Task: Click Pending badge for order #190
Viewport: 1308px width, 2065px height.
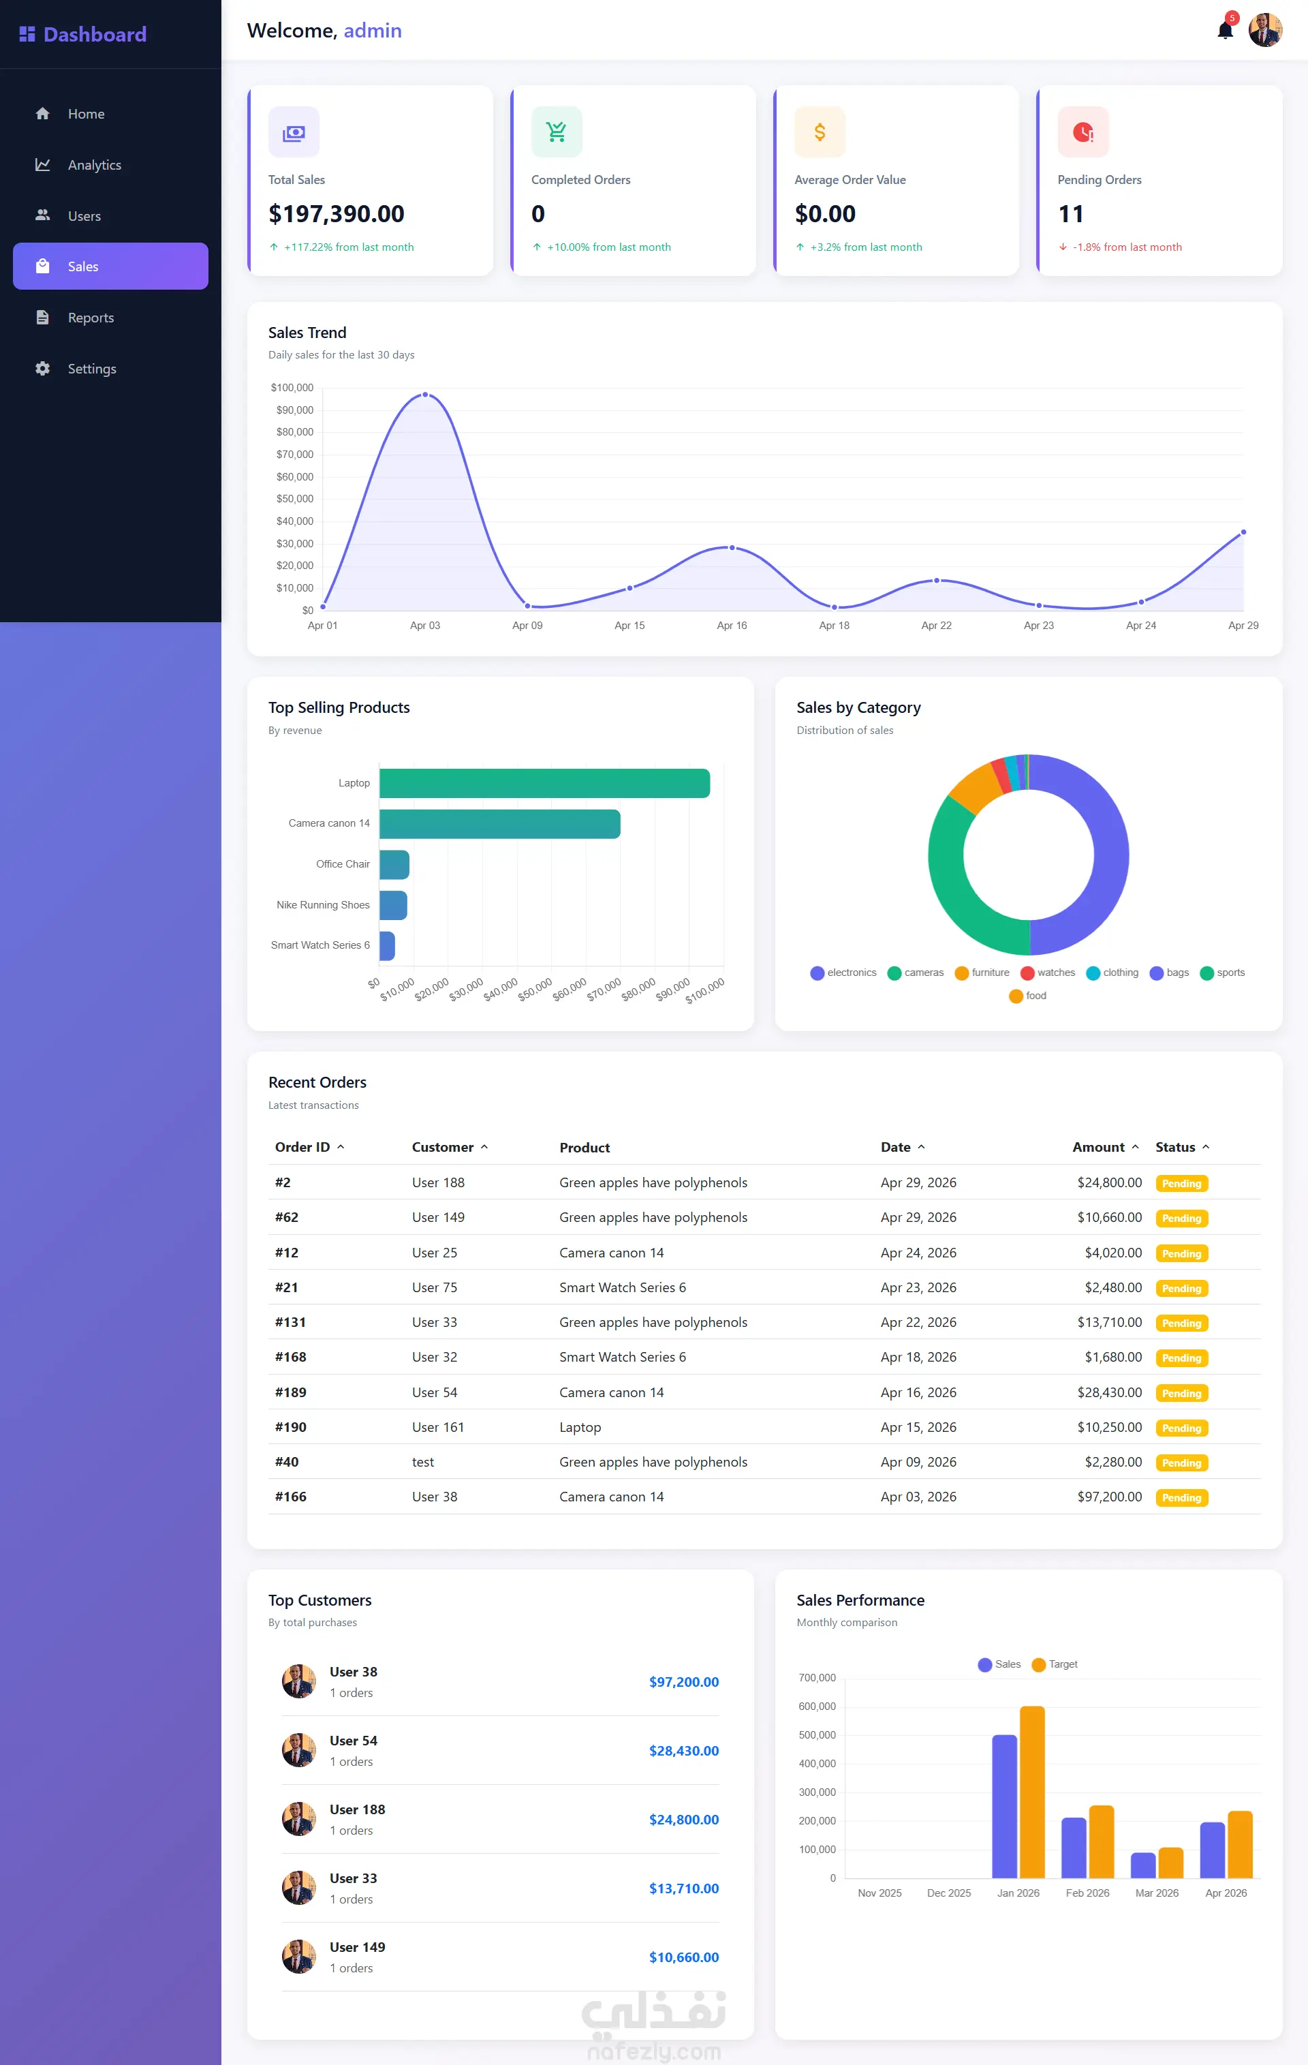Action: pyautogui.click(x=1181, y=1428)
